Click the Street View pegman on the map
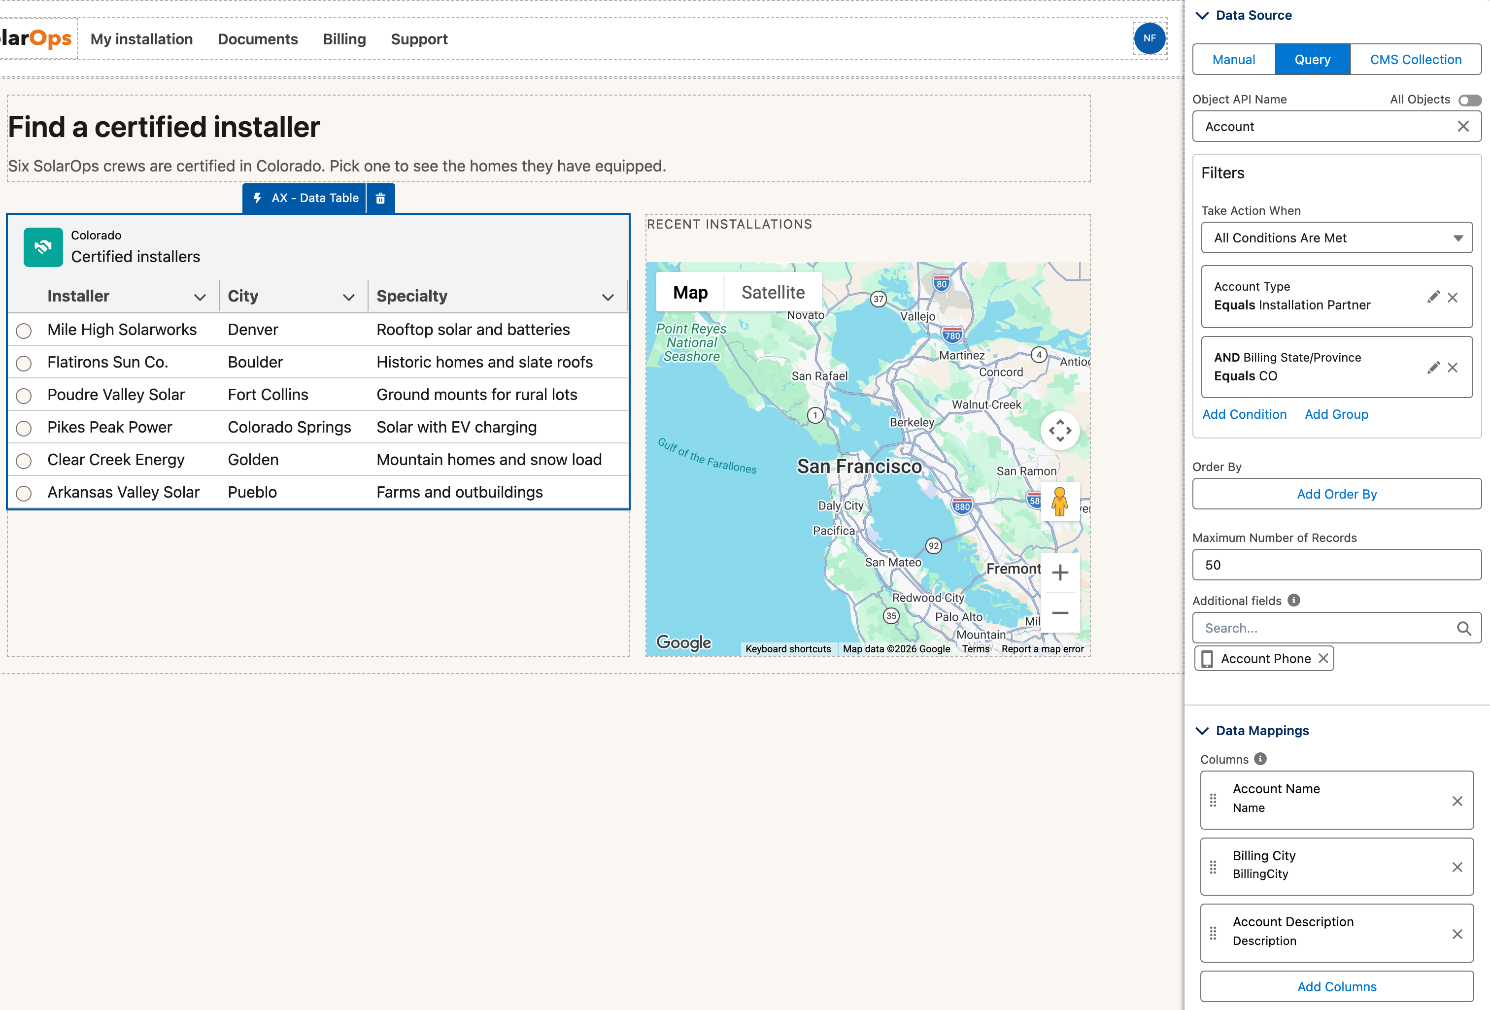Image resolution: width=1490 pixels, height=1010 pixels. [1059, 502]
